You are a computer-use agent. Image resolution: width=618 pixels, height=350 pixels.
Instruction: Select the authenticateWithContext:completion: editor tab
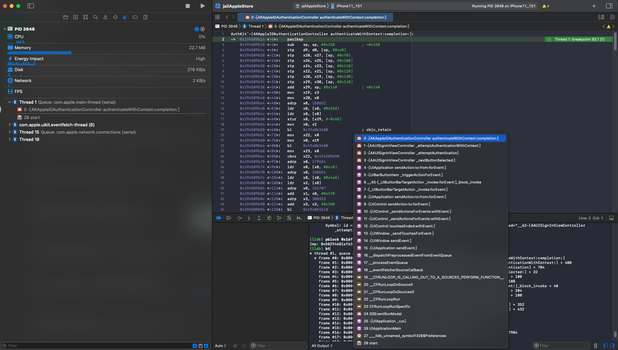pyautogui.click(x=316, y=17)
